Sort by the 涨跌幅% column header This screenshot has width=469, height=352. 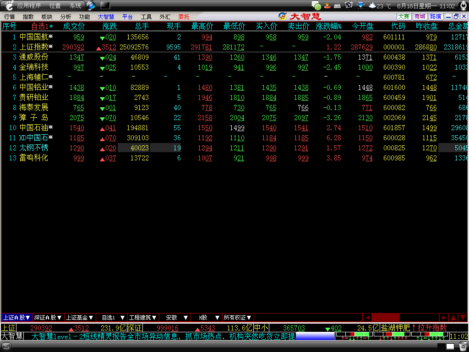point(328,26)
